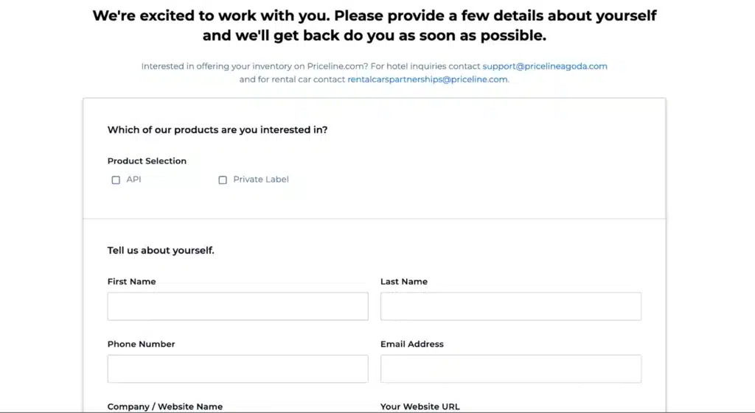Click into the Email Address field
755x413 pixels.
(511, 369)
